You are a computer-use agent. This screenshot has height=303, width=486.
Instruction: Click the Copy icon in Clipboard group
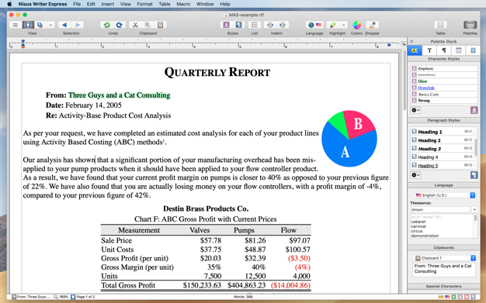(148, 25)
